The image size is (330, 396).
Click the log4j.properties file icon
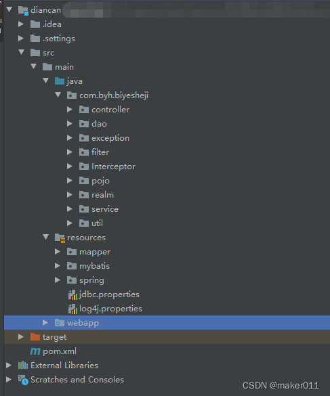coord(73,309)
